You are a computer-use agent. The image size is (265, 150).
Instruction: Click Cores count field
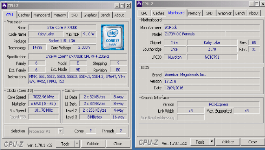click(91, 131)
